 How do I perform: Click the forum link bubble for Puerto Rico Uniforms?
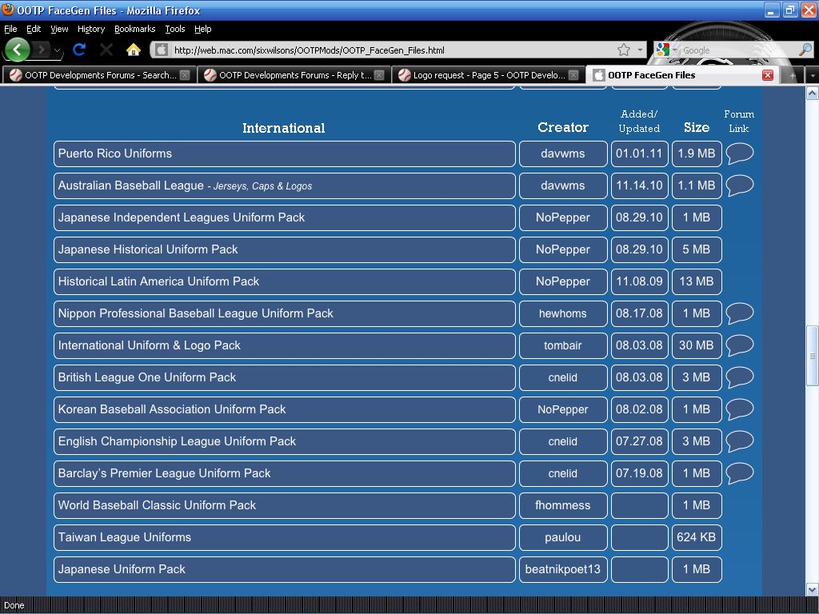click(x=739, y=153)
